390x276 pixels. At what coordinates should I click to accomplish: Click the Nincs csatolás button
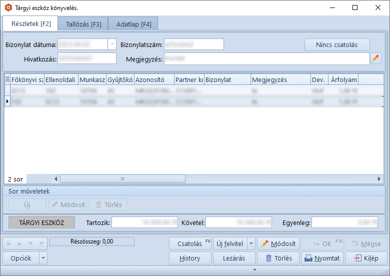coord(336,44)
